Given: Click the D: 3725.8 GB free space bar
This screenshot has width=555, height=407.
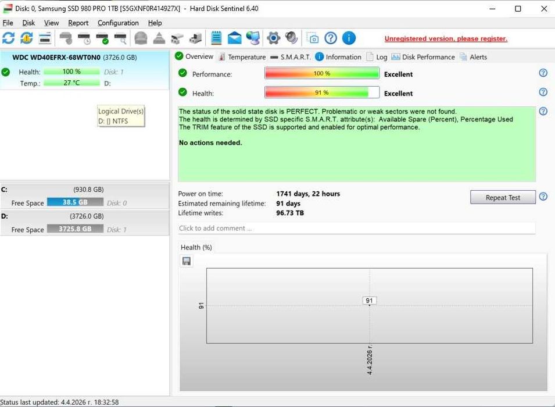Looking at the screenshot, I should pos(75,229).
